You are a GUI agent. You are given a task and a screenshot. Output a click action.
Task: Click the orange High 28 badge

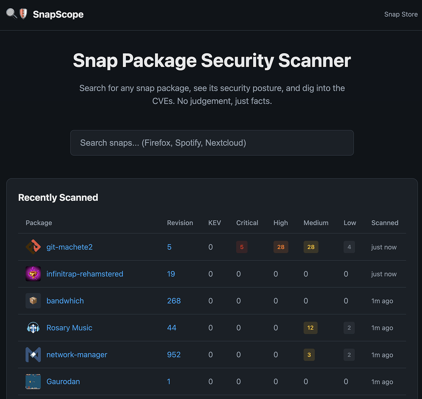click(x=281, y=247)
